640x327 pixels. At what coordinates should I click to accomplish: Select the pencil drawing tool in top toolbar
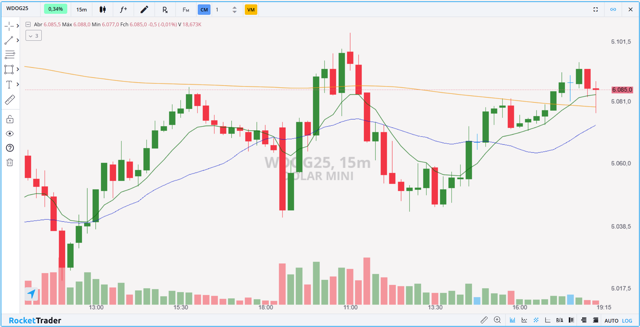click(x=144, y=9)
